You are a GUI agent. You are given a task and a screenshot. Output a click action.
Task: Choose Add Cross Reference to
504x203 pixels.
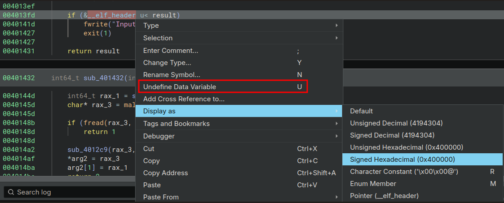point(184,99)
